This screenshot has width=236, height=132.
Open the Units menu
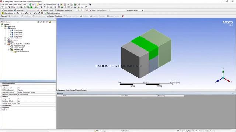coord(15,4)
